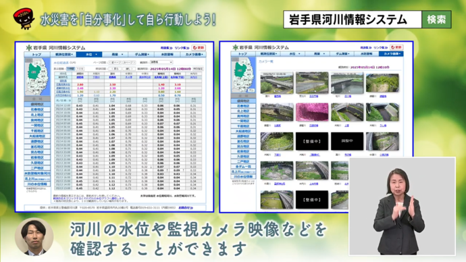Screen dimensions: 466x262
Task: Click the red 更新 refresh button on the camera page
Action: pos(396,47)
